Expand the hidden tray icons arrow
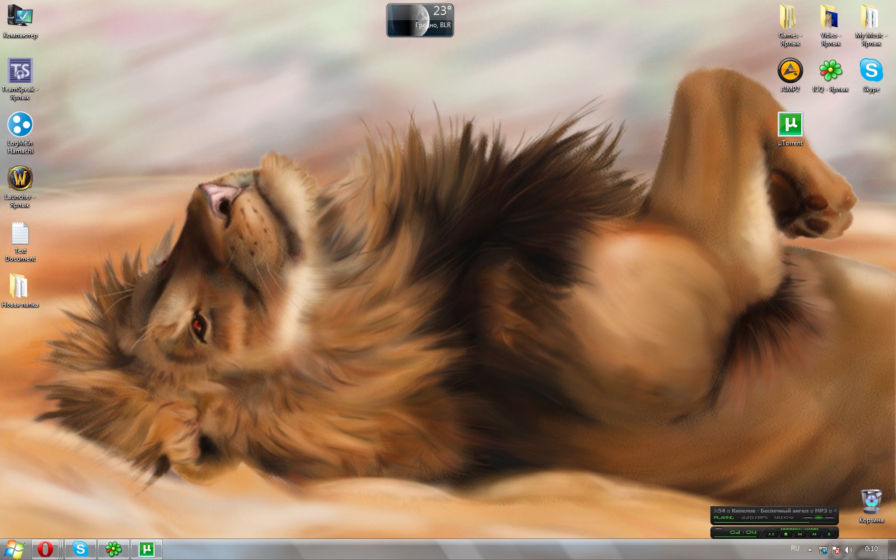896x560 pixels. tap(810, 549)
